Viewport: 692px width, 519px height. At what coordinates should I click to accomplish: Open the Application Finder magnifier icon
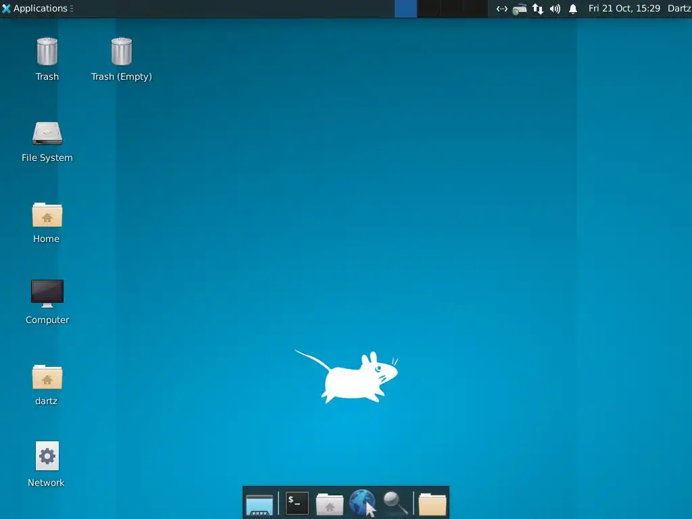395,503
